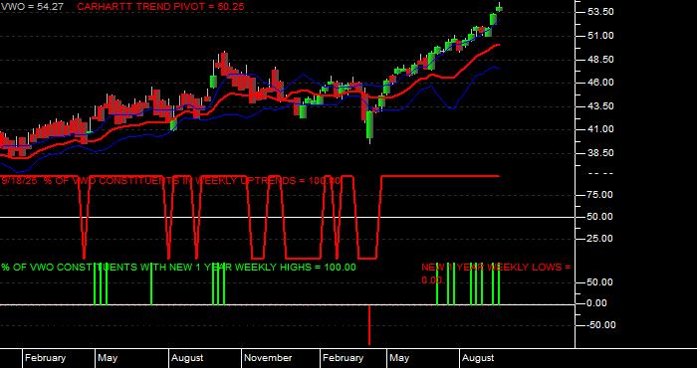The height and width of the screenshot is (368, 697).
Task: Click the 51.00 price axis value
Action: 601,36
